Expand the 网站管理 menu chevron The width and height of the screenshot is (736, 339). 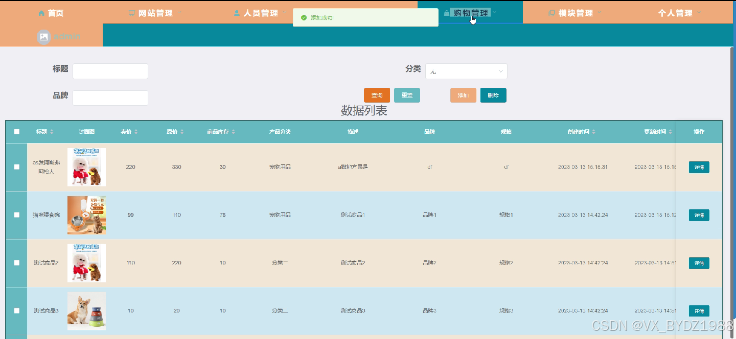(x=180, y=13)
